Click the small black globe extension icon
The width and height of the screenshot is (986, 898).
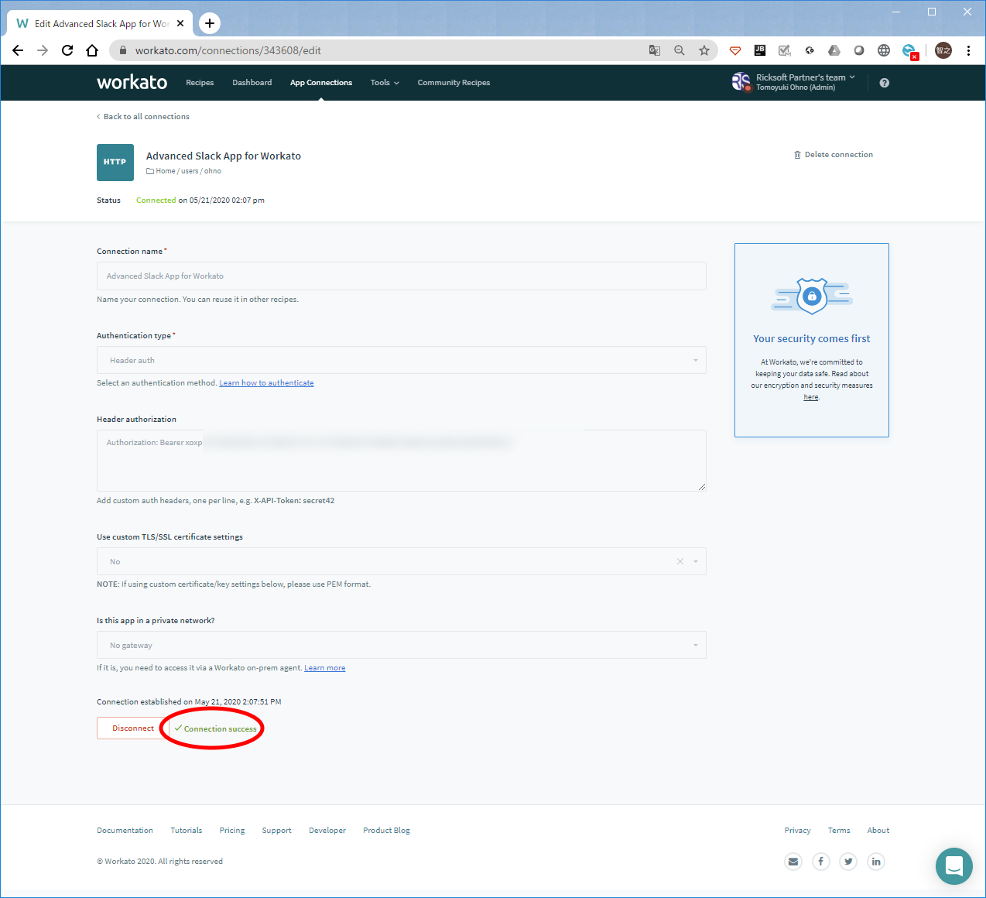point(810,50)
